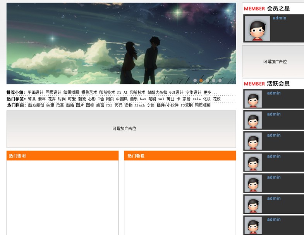Select the active orange carousel dot

[201, 80]
